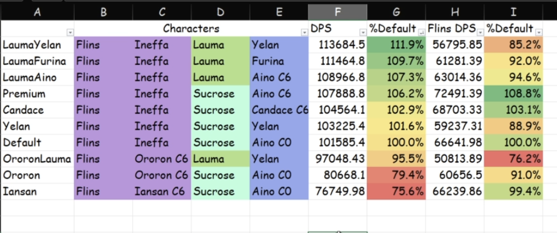
Task: Select DPS value 113684.5
Action: pos(338,45)
